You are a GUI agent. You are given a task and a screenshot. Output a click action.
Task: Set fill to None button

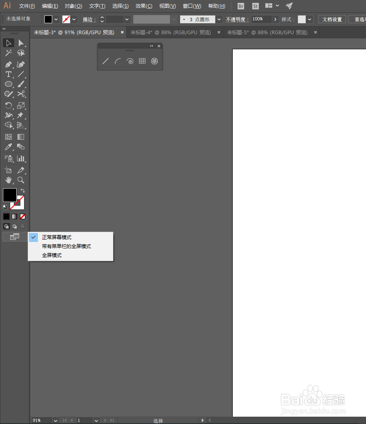click(x=23, y=216)
